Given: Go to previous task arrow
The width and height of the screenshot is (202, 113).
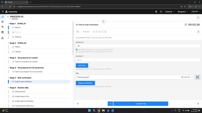Looking at the screenshot, I should click(78, 104).
